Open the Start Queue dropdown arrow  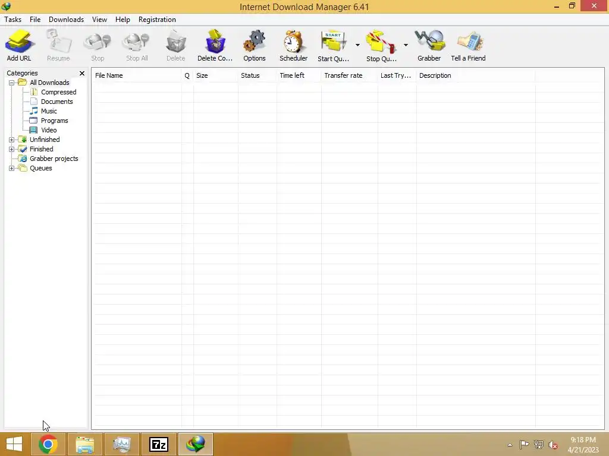click(357, 45)
